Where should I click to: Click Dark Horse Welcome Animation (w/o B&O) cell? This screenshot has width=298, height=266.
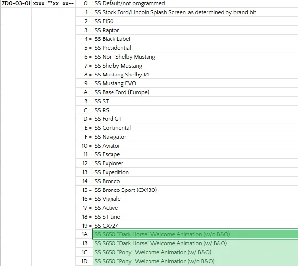(x=195, y=234)
